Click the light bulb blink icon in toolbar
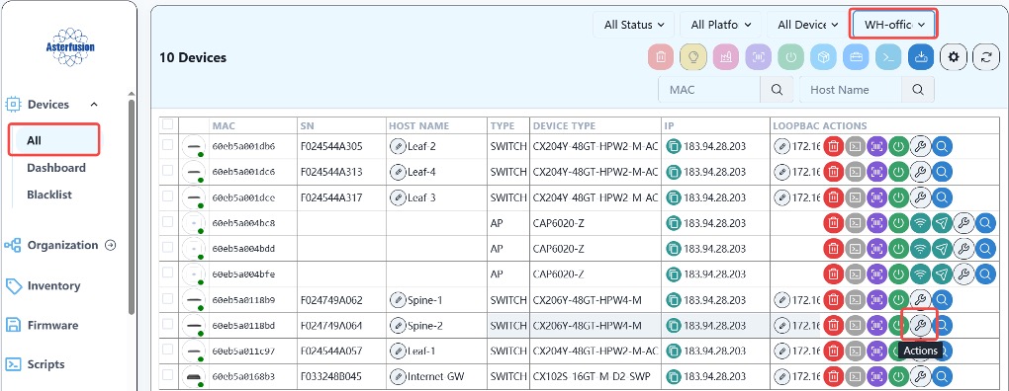Image resolution: width=1009 pixels, height=391 pixels. pyautogui.click(x=693, y=57)
